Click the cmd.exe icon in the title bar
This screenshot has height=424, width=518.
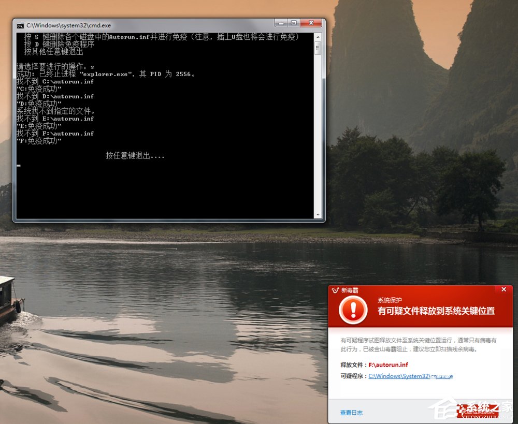pyautogui.click(x=21, y=25)
